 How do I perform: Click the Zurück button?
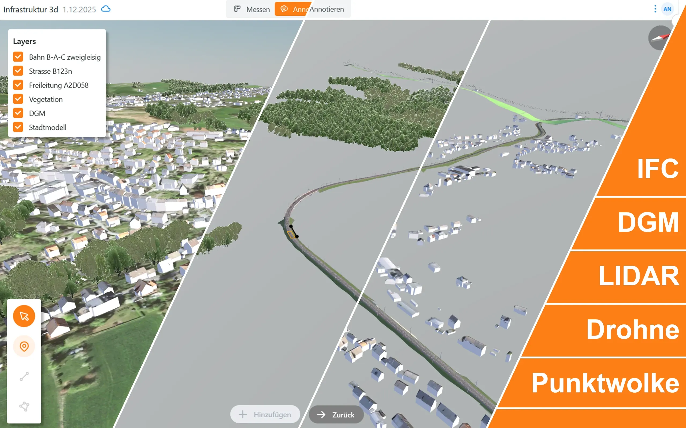click(x=336, y=415)
